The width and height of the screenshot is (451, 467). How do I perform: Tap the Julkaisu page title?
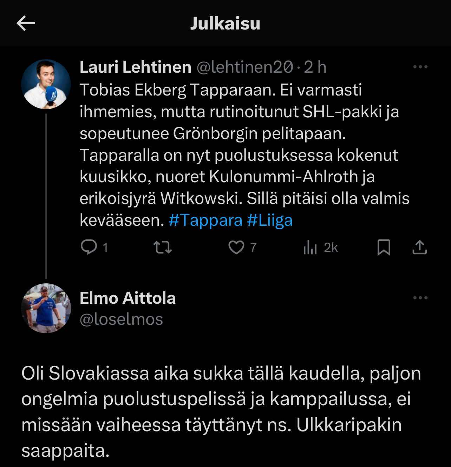tap(225, 24)
